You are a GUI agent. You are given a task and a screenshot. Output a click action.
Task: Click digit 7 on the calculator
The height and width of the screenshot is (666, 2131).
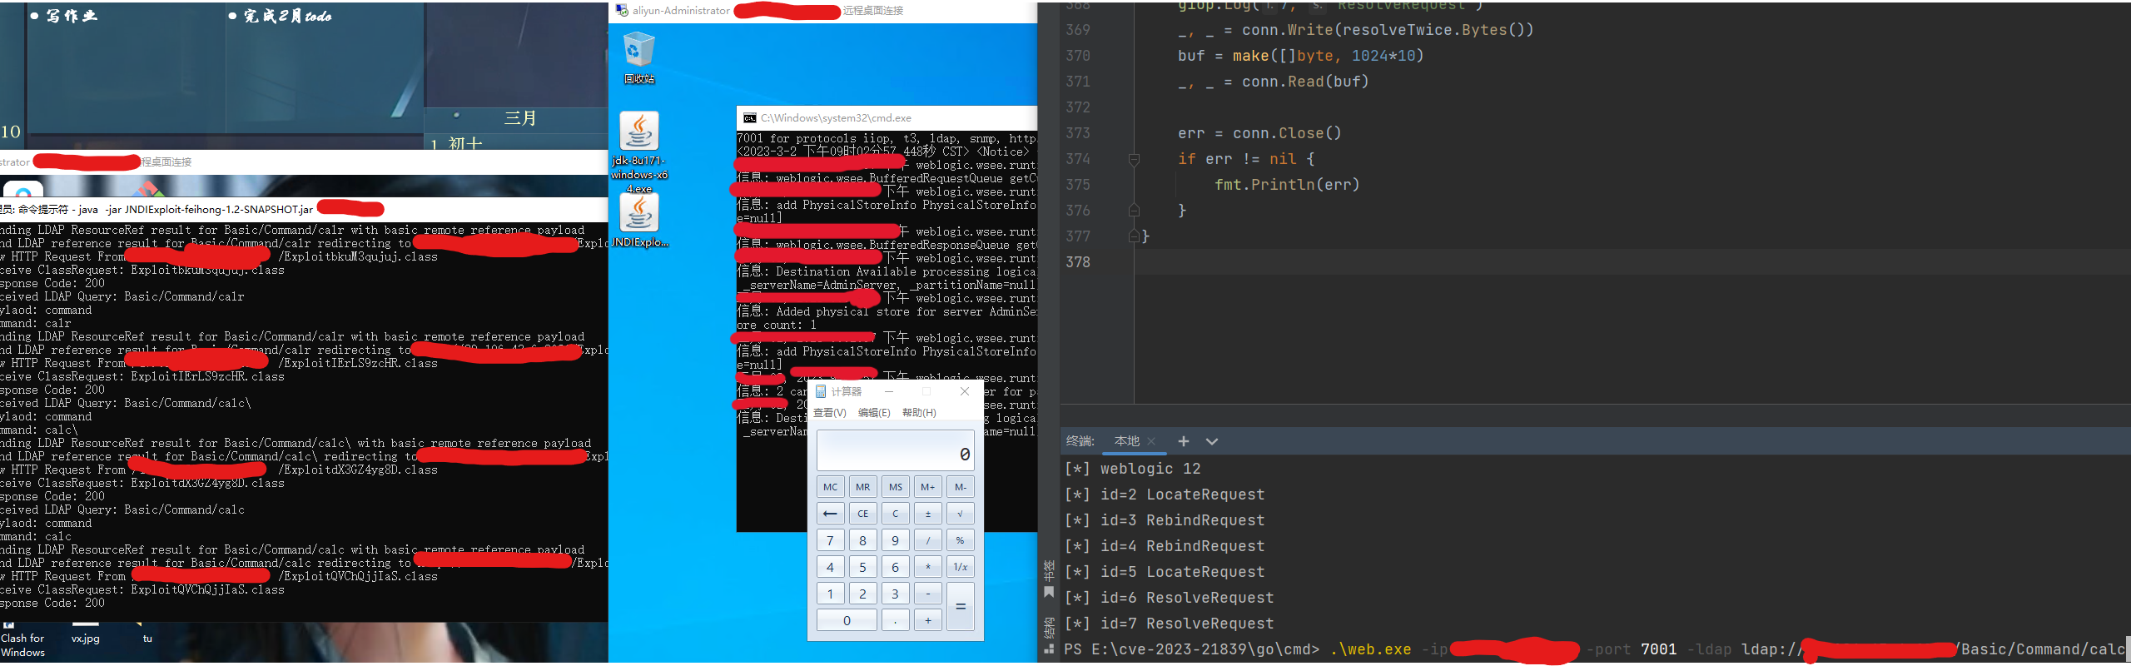[x=830, y=540]
